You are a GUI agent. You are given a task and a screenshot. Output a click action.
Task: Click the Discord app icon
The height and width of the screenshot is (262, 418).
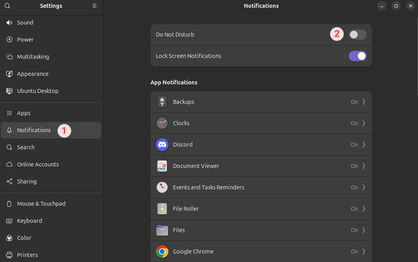tap(162, 145)
